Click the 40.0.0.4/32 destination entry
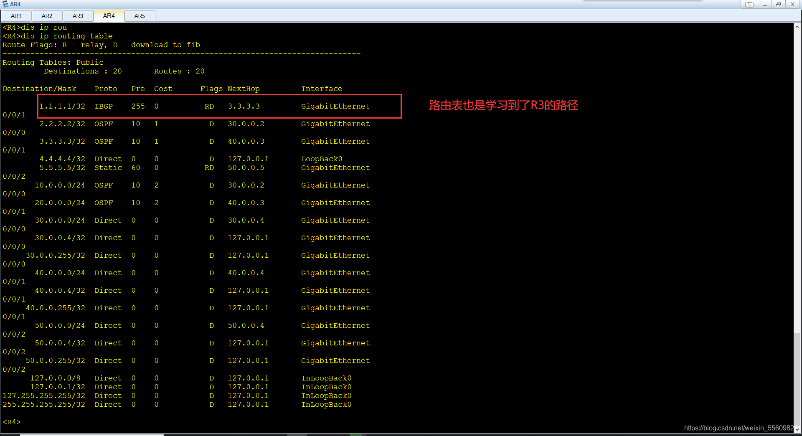This screenshot has width=802, height=436. 60,291
